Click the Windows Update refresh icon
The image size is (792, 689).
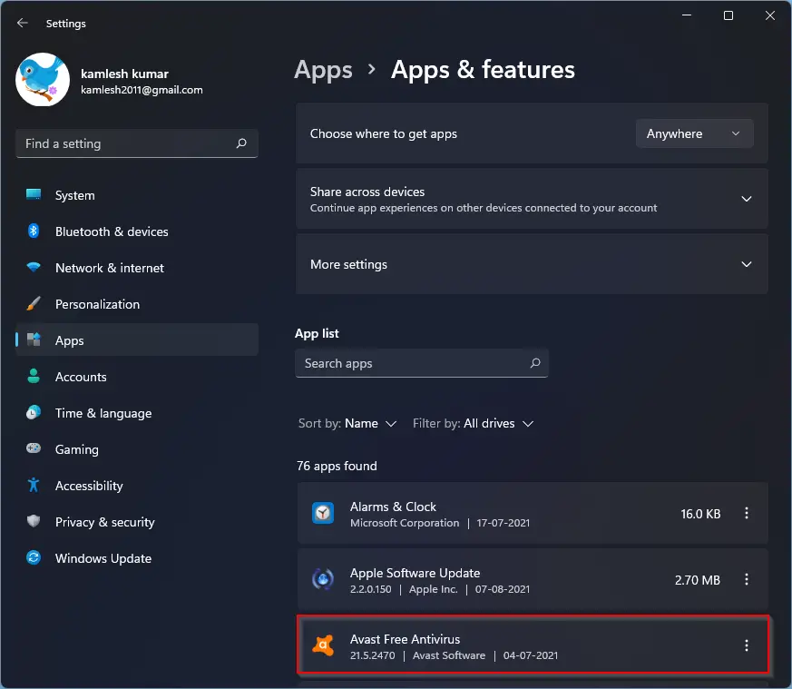pyautogui.click(x=34, y=557)
